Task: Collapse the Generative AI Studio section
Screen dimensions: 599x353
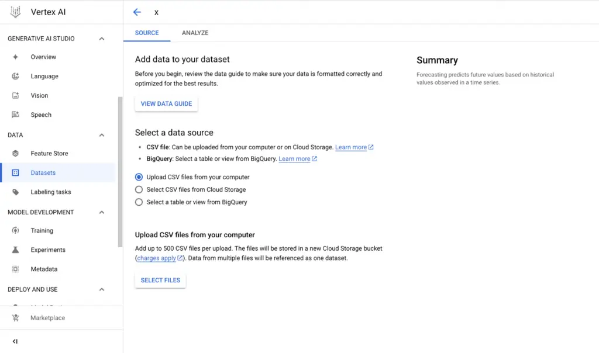Action: pyautogui.click(x=102, y=39)
